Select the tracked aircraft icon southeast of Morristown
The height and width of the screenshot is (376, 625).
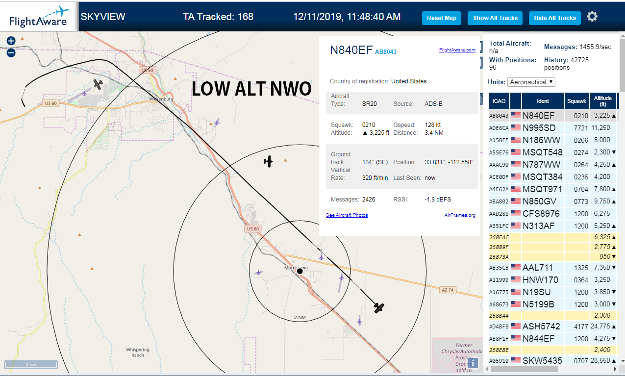point(379,308)
